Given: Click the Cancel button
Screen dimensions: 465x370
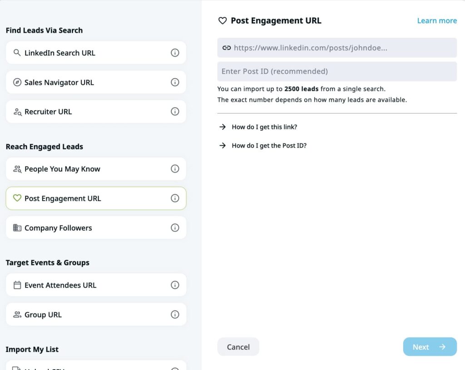Looking at the screenshot, I should (x=238, y=346).
